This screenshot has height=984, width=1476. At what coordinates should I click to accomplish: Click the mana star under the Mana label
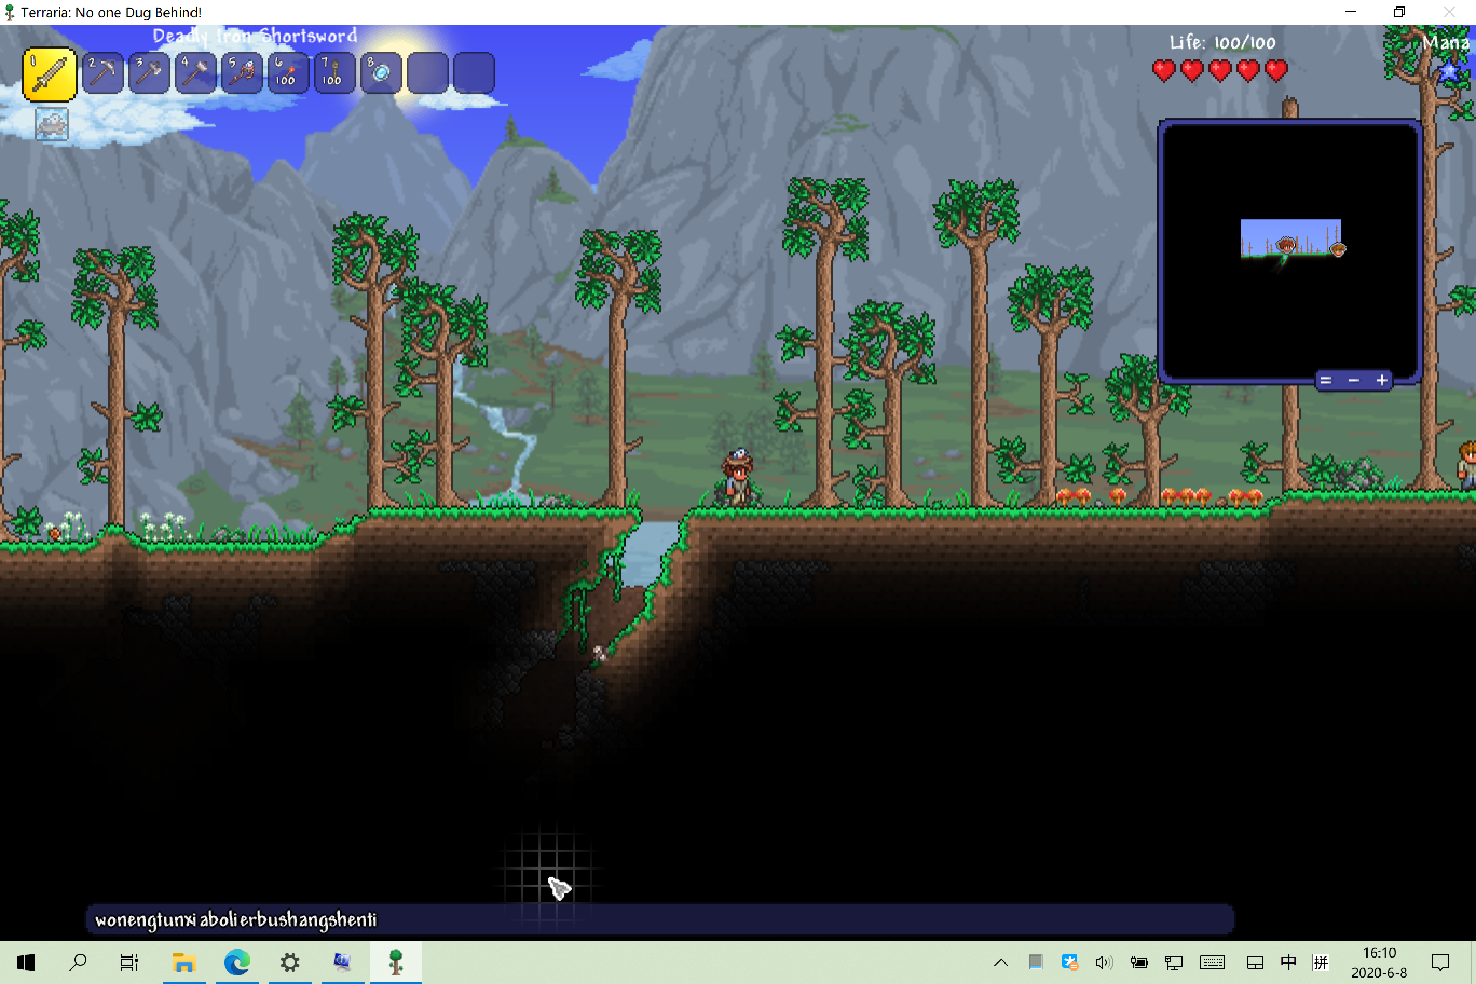(x=1448, y=72)
